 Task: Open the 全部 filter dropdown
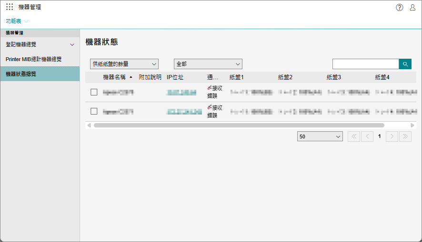(x=208, y=64)
